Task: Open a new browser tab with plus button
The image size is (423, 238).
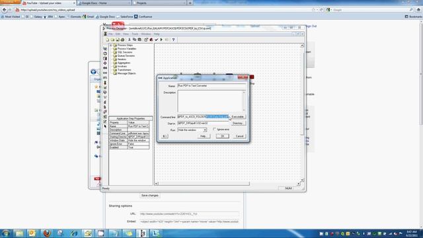Action: pyautogui.click(x=190, y=3)
